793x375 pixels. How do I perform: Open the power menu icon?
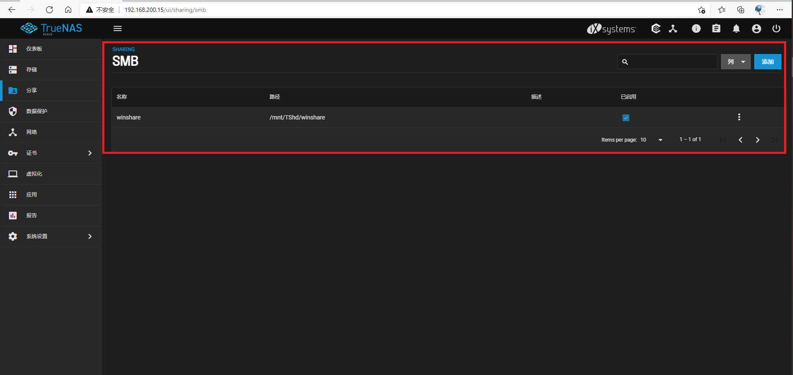click(776, 28)
